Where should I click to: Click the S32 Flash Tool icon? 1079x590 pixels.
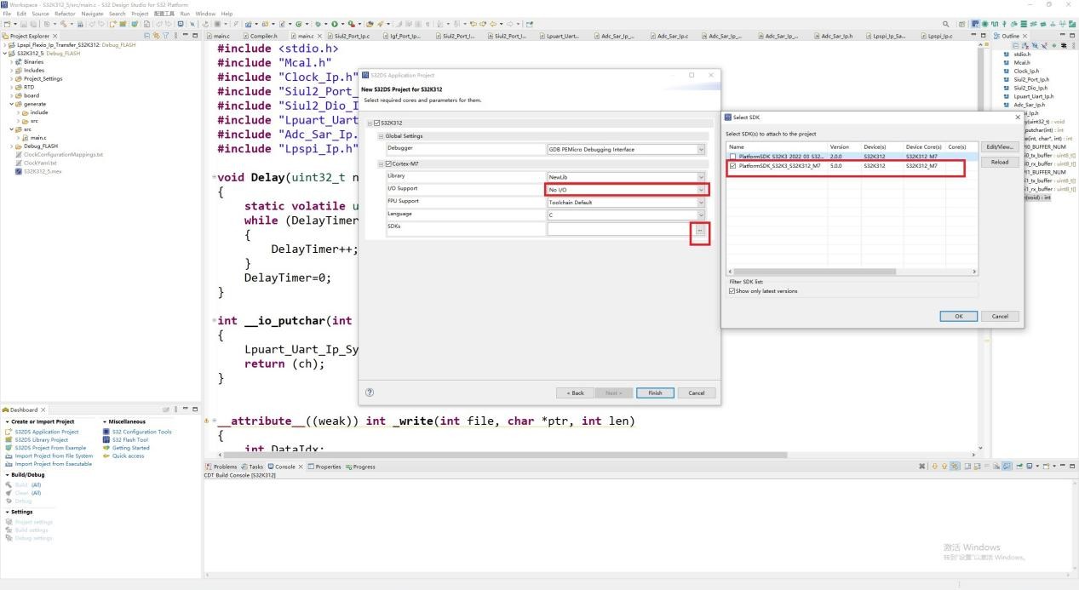click(106, 440)
